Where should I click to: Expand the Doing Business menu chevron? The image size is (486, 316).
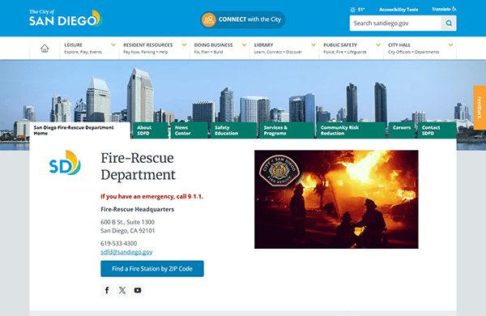(x=245, y=45)
